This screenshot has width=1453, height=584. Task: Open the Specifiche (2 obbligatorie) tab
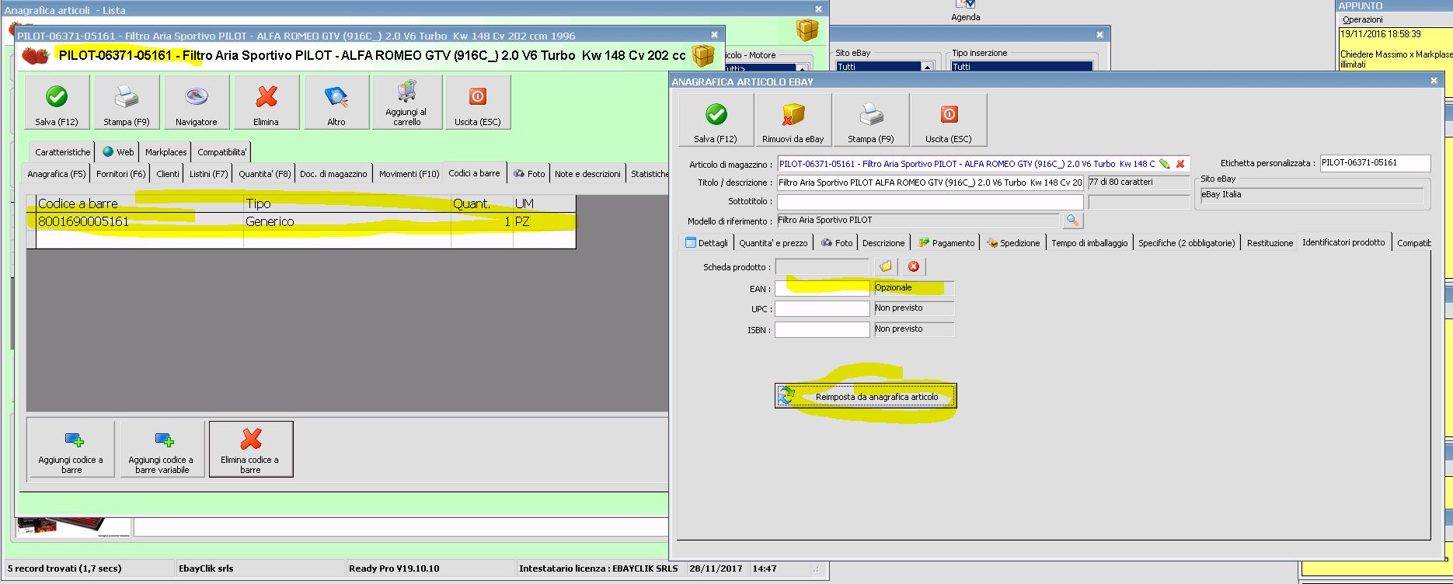(1186, 243)
